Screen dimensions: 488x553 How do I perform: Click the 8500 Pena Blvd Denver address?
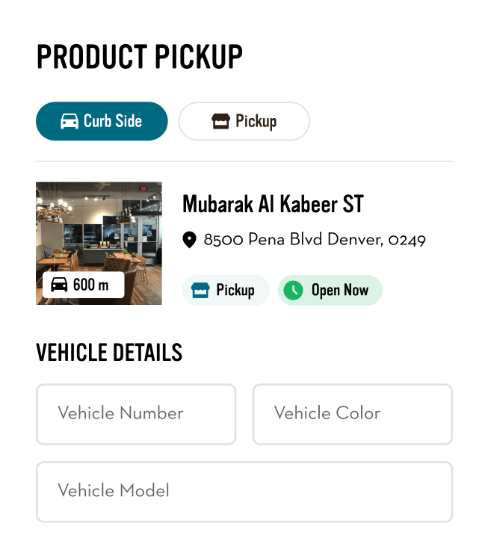[x=315, y=240]
